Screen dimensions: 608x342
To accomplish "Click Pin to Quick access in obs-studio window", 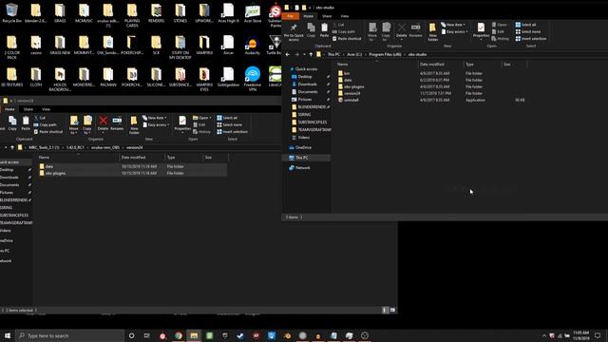I will point(294,31).
